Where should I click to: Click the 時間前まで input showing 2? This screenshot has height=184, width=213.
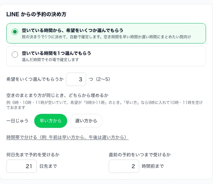click(124, 166)
